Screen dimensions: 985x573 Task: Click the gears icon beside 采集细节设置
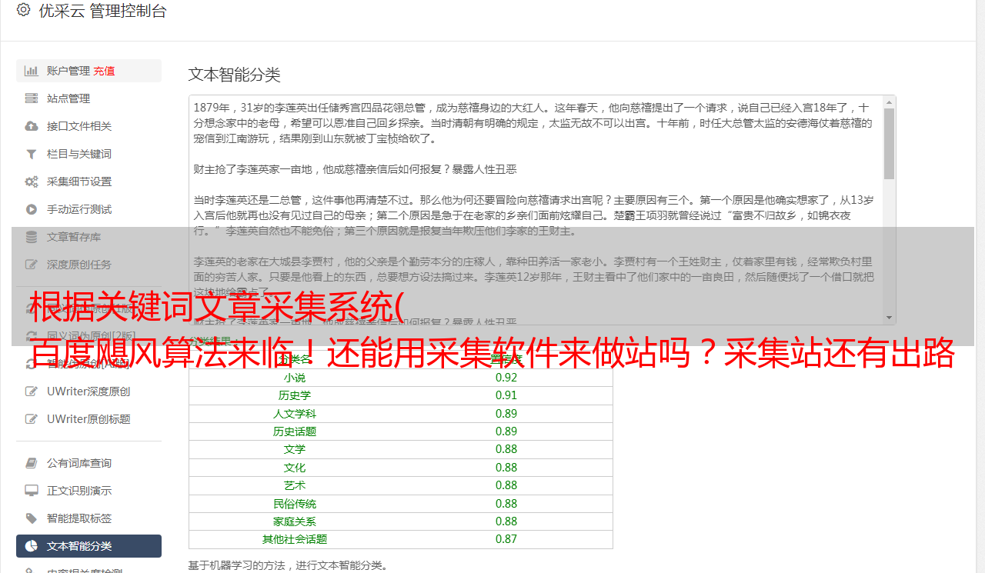pos(31,182)
